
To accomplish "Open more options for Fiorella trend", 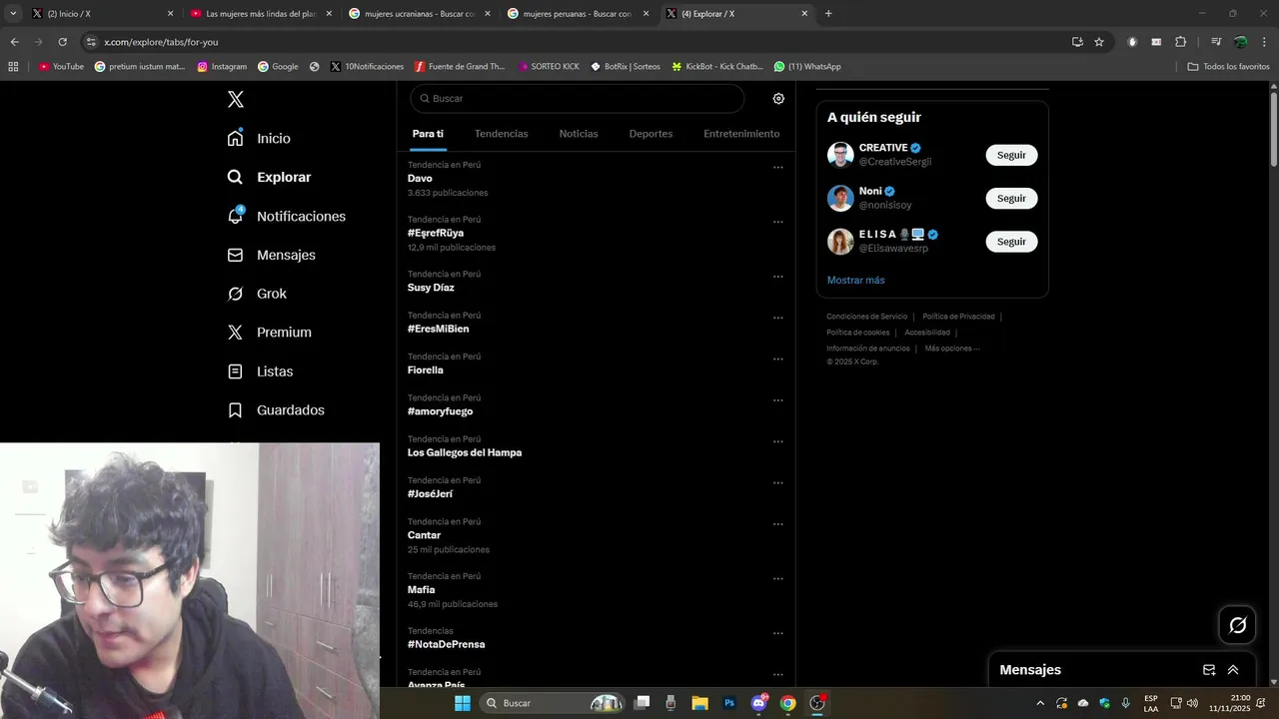I will click(x=778, y=359).
